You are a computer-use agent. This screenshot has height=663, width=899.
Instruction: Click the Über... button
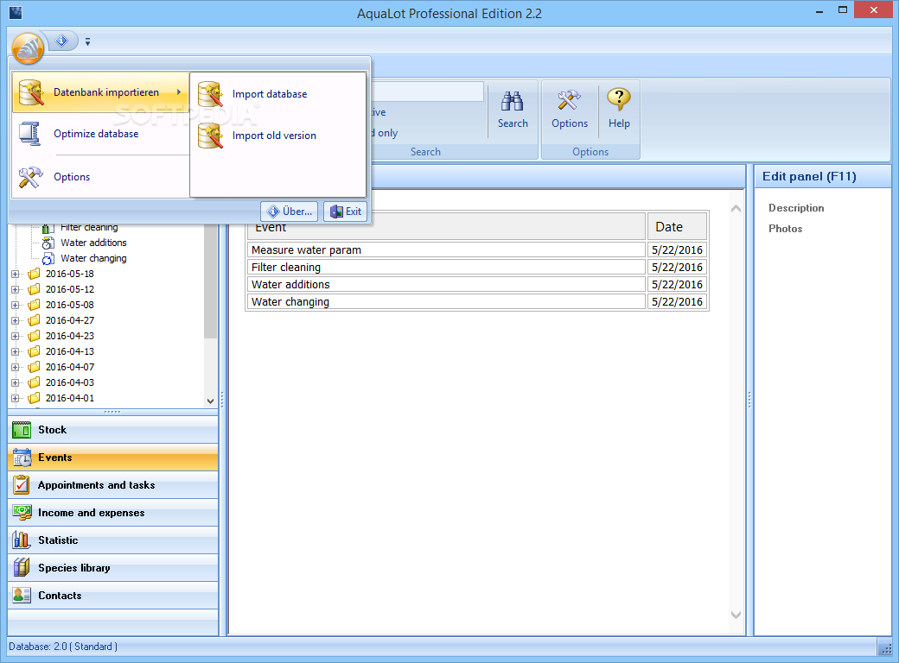point(290,212)
